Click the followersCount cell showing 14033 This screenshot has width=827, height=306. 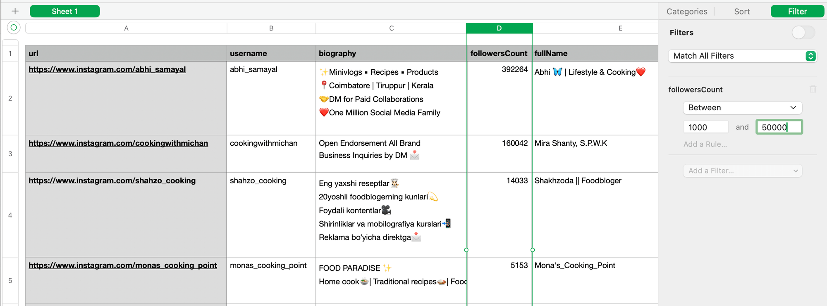(499, 181)
